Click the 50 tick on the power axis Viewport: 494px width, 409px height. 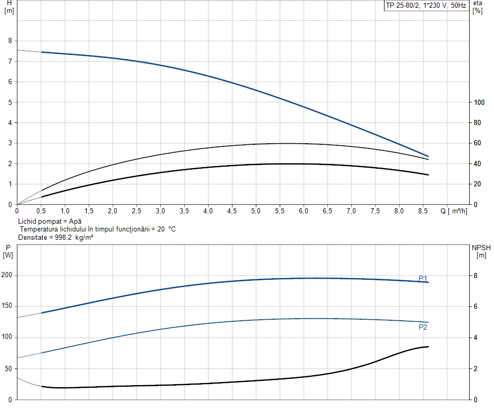(x=9, y=369)
